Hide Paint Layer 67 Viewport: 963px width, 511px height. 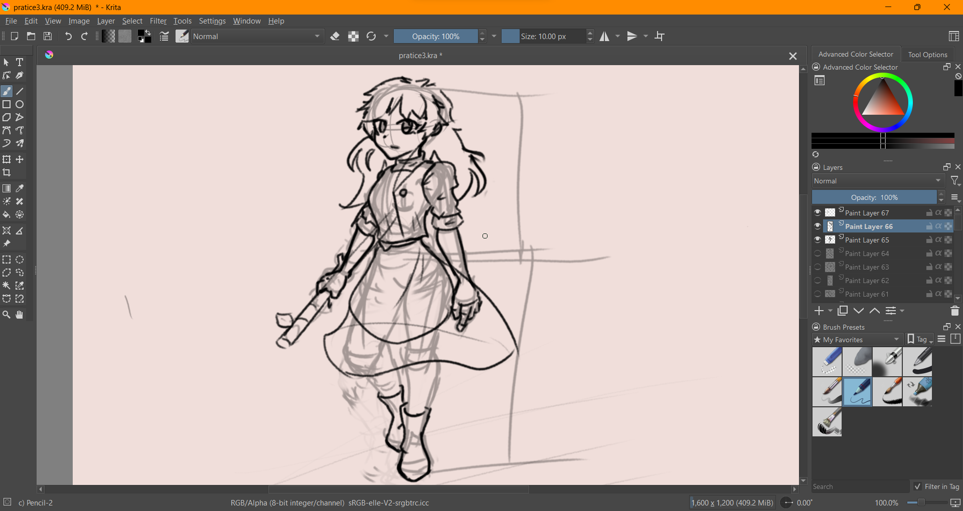point(818,213)
